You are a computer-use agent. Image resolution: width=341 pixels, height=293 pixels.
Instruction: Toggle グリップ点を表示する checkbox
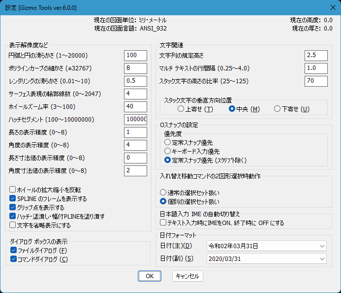pos(13,208)
